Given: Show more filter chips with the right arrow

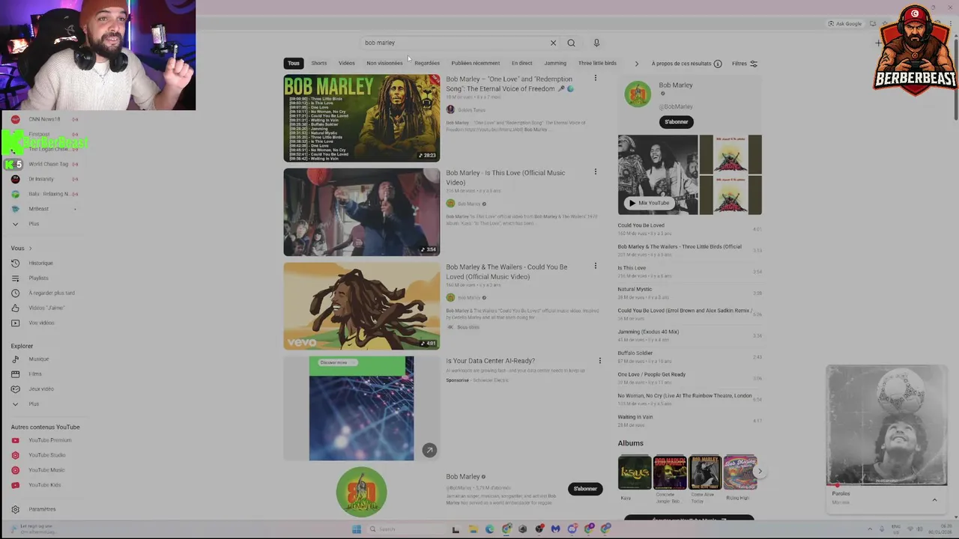Looking at the screenshot, I should coord(636,64).
